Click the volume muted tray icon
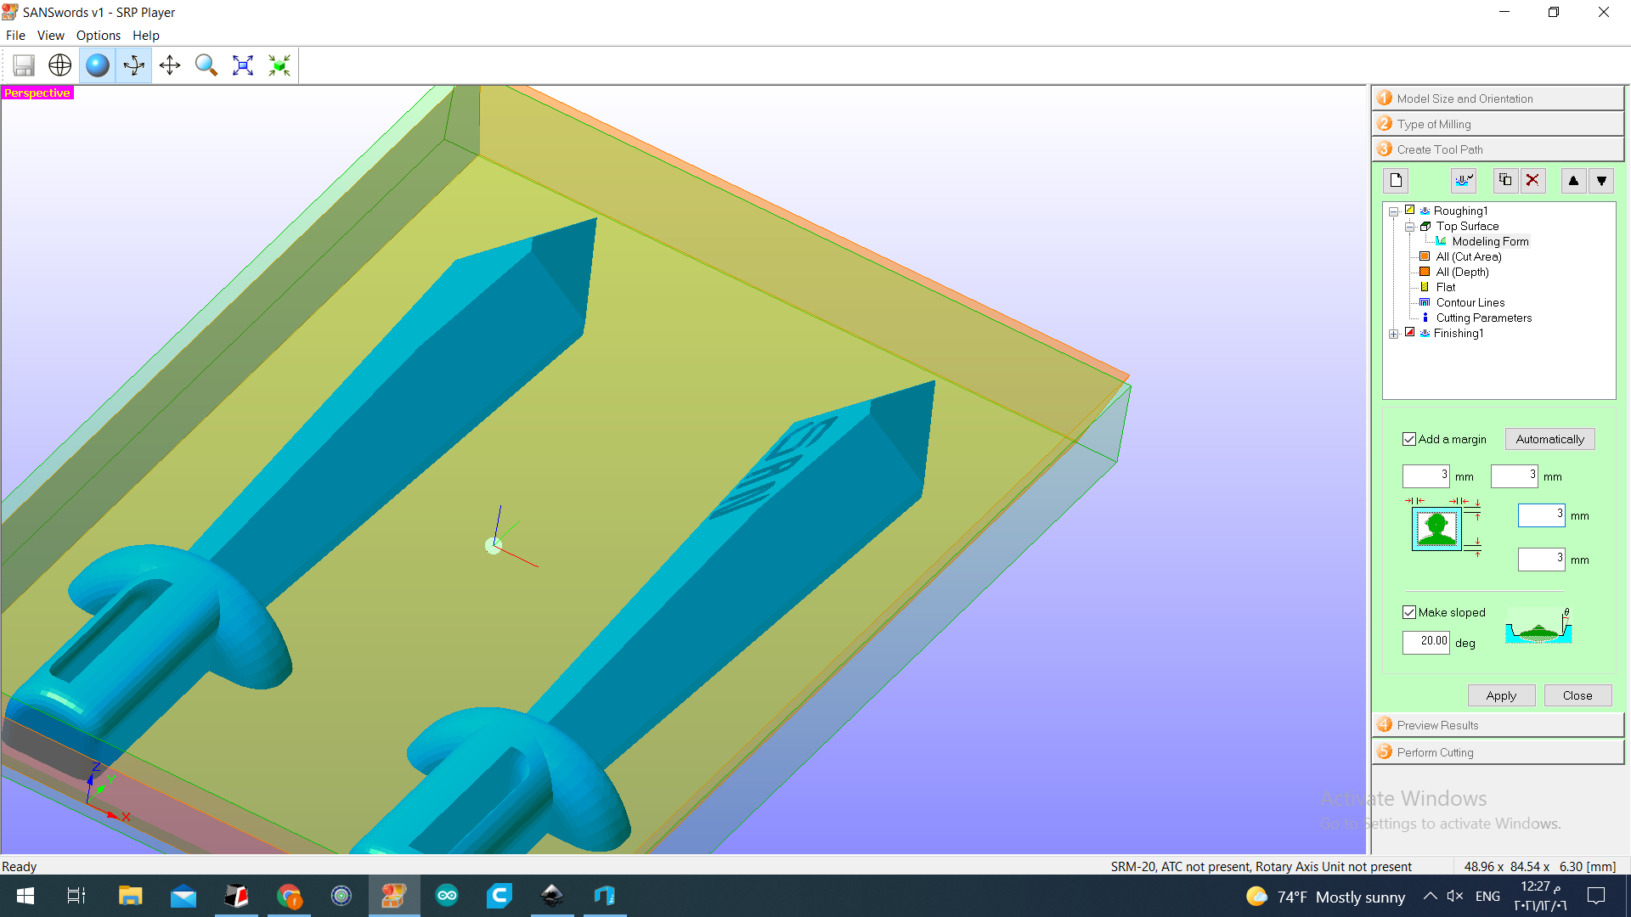1631x917 pixels. coord(1455,896)
